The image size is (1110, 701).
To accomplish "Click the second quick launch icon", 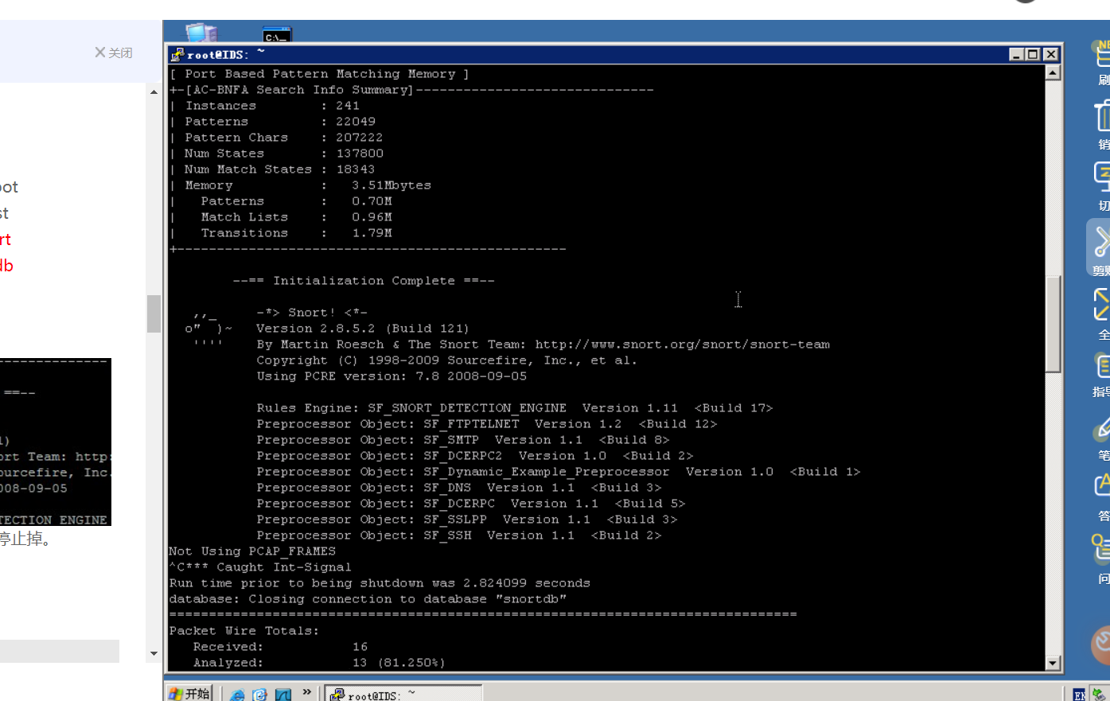I will tap(259, 695).
